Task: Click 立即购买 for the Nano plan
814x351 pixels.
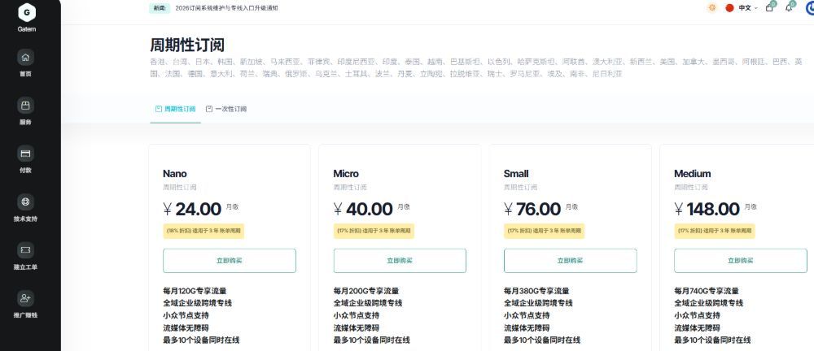Action: (229, 261)
